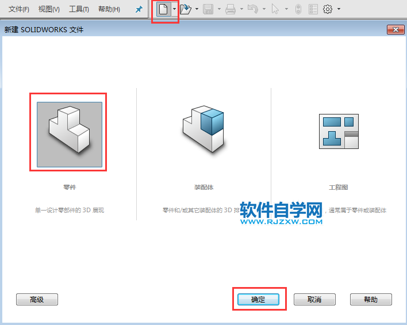Open the 视图(V) menu
Image resolution: width=407 pixels, height=325 pixels.
click(x=49, y=9)
